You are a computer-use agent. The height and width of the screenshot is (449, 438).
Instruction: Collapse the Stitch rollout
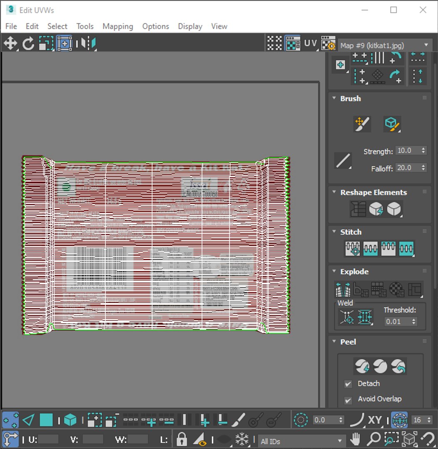[x=334, y=232]
